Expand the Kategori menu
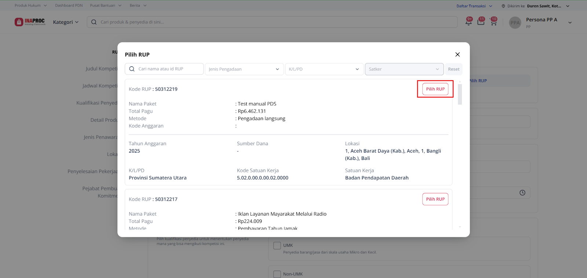This screenshot has height=278, width=587. (66, 22)
